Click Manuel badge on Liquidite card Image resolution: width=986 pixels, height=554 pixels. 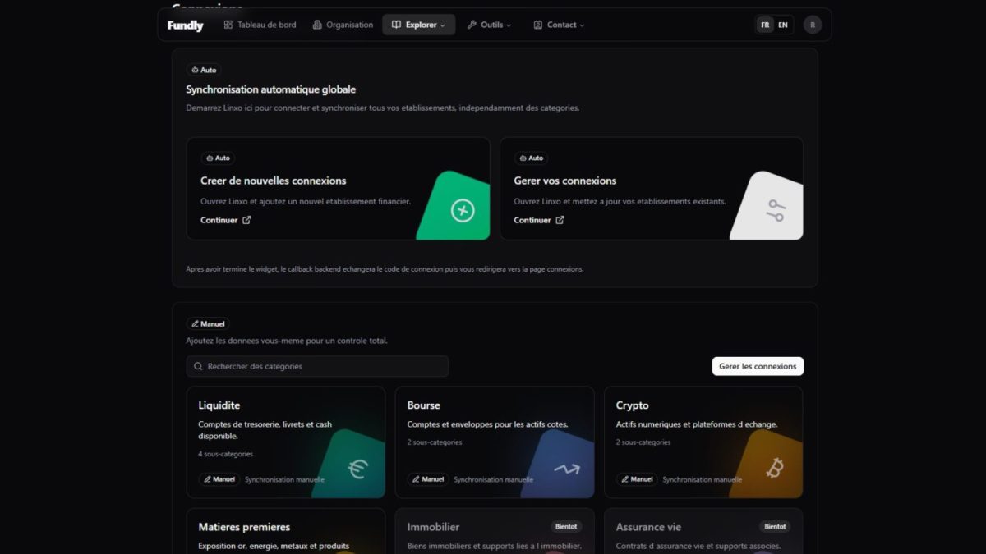tap(219, 479)
